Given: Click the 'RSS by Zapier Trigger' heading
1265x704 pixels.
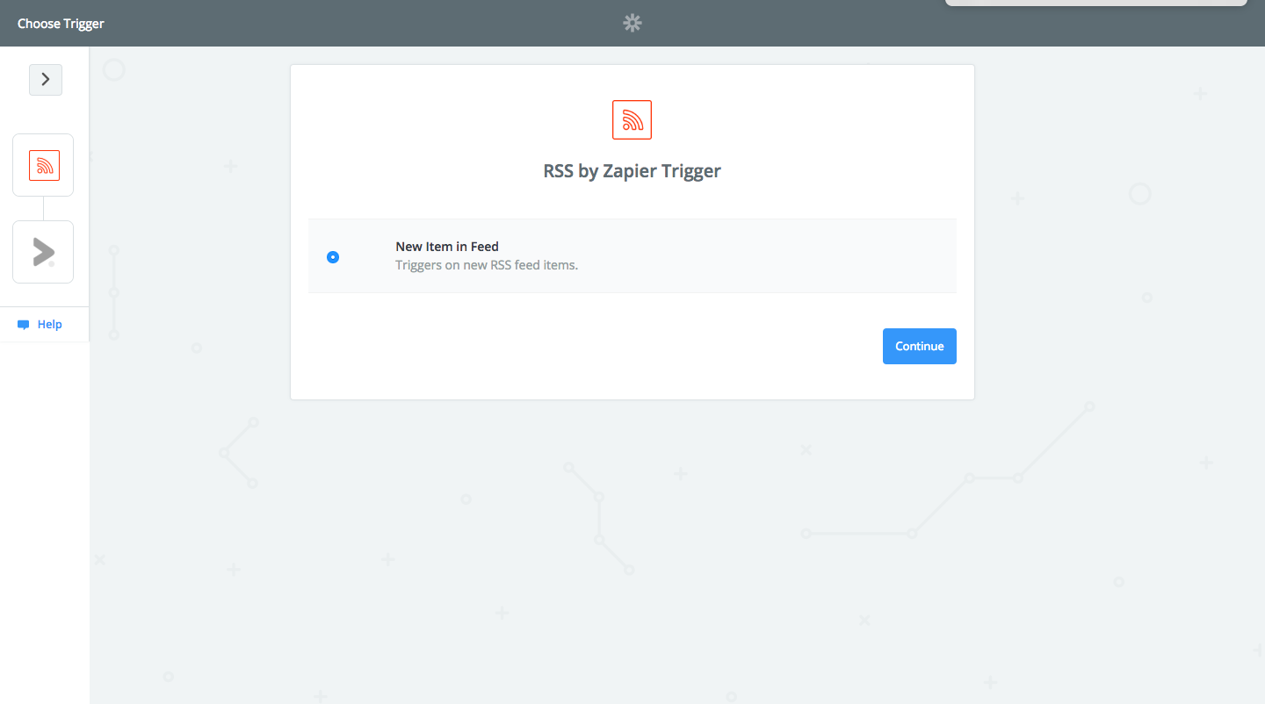Looking at the screenshot, I should [x=632, y=171].
